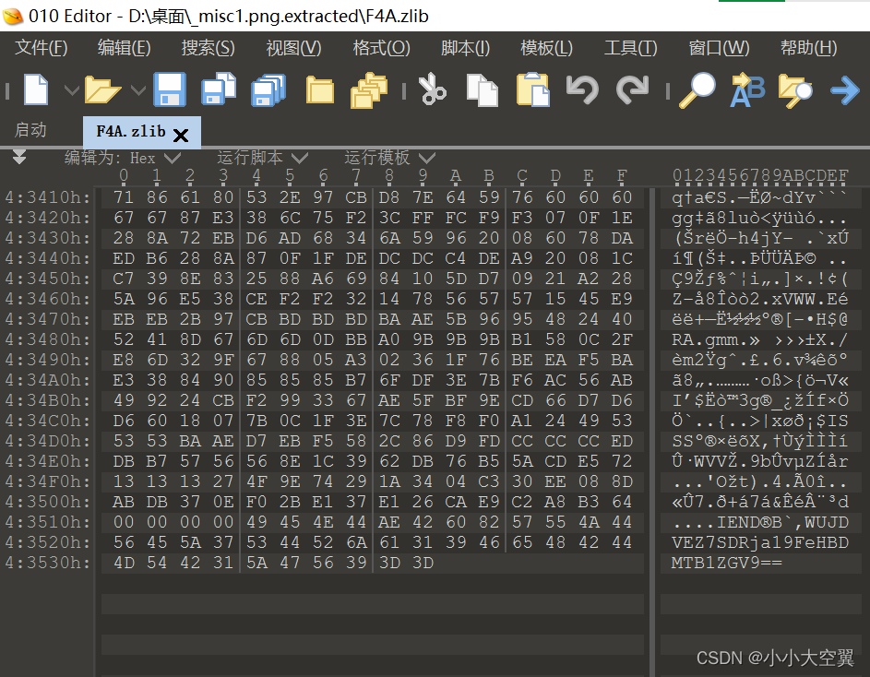
Task: Open the 工具(T) menu
Action: [630, 48]
